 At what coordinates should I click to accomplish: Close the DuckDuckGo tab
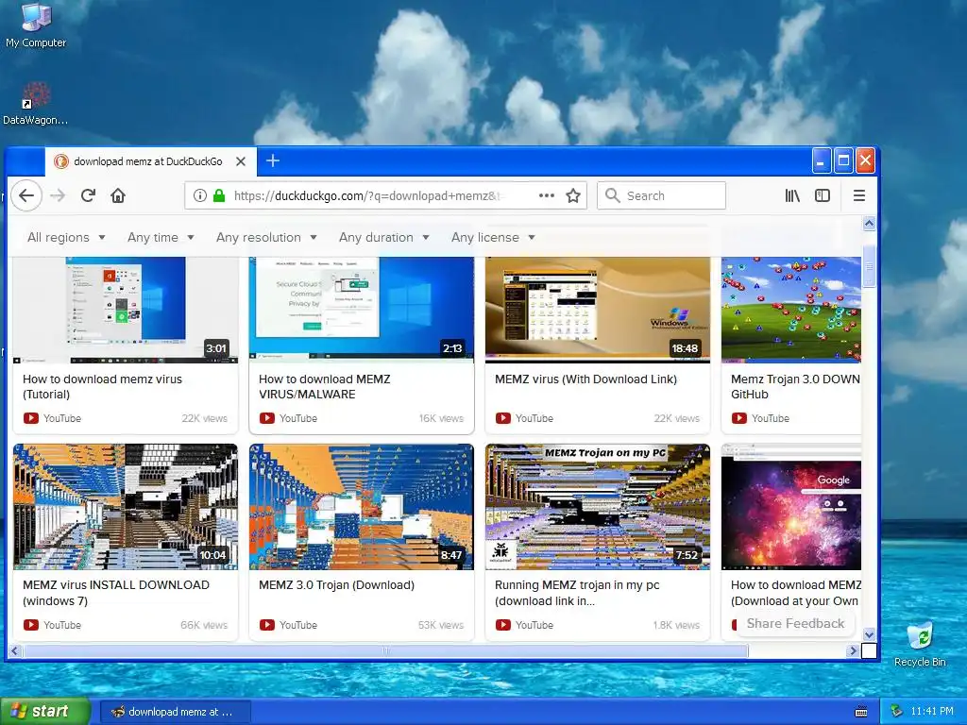pos(241,161)
